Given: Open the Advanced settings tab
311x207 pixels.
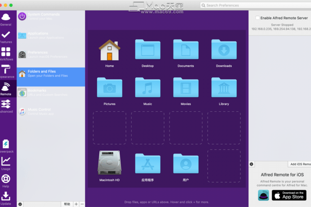Looking at the screenshot, I should click(6, 106).
